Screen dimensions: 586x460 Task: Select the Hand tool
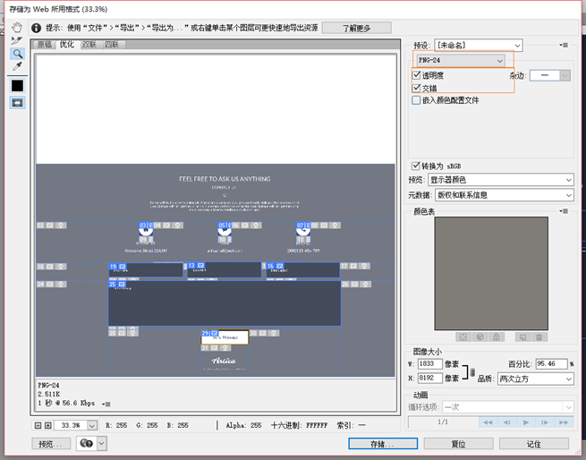pos(17,27)
